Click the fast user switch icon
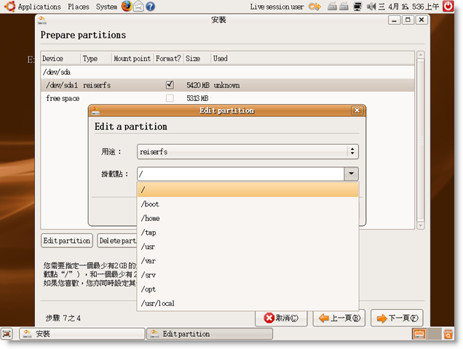The image size is (463, 349). [x=314, y=7]
